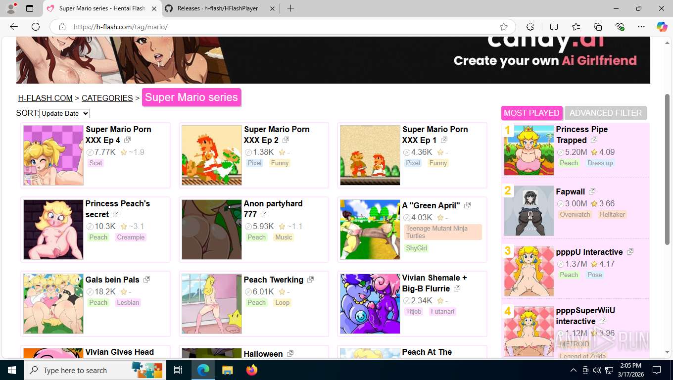Open Windows notification center icon
The image size is (673, 380).
[657, 370]
